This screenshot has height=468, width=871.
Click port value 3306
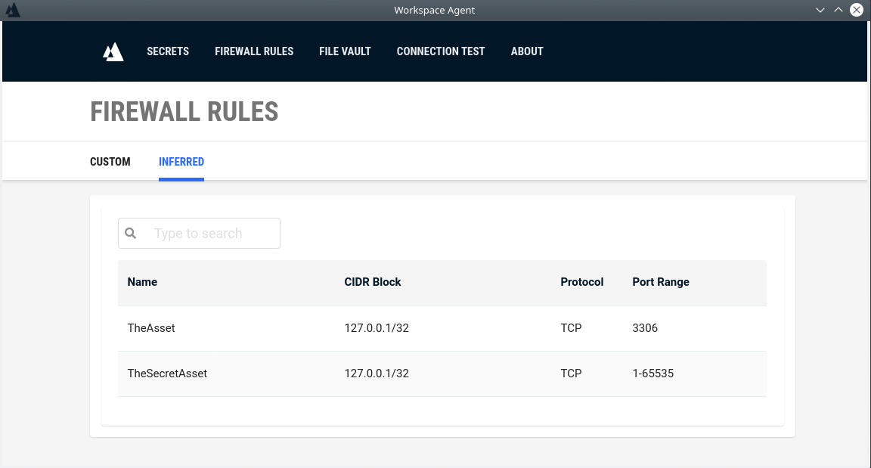point(645,328)
